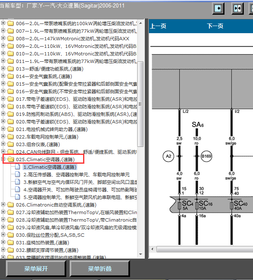Select 018.带电子差速锁(EDS) entry
Viewport: 253px width, 280px height.
(x=76, y=107)
